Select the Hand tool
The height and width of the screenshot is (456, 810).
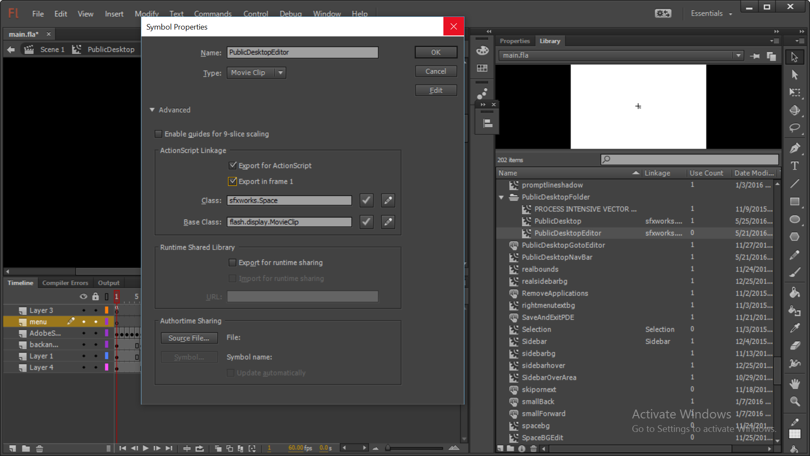tap(794, 383)
